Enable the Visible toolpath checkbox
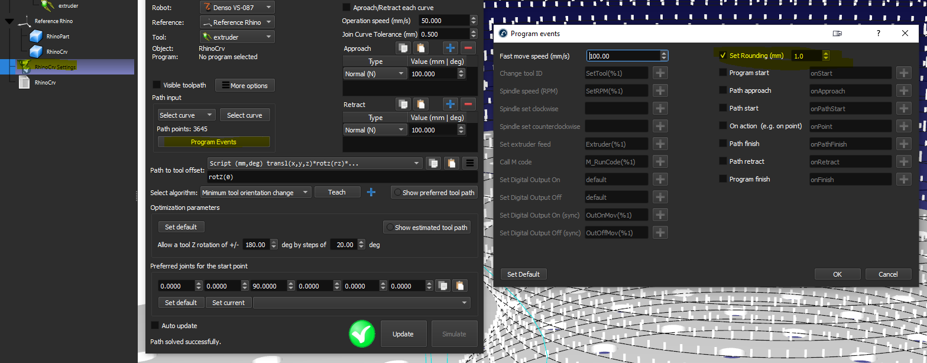The image size is (927, 363). tap(157, 85)
